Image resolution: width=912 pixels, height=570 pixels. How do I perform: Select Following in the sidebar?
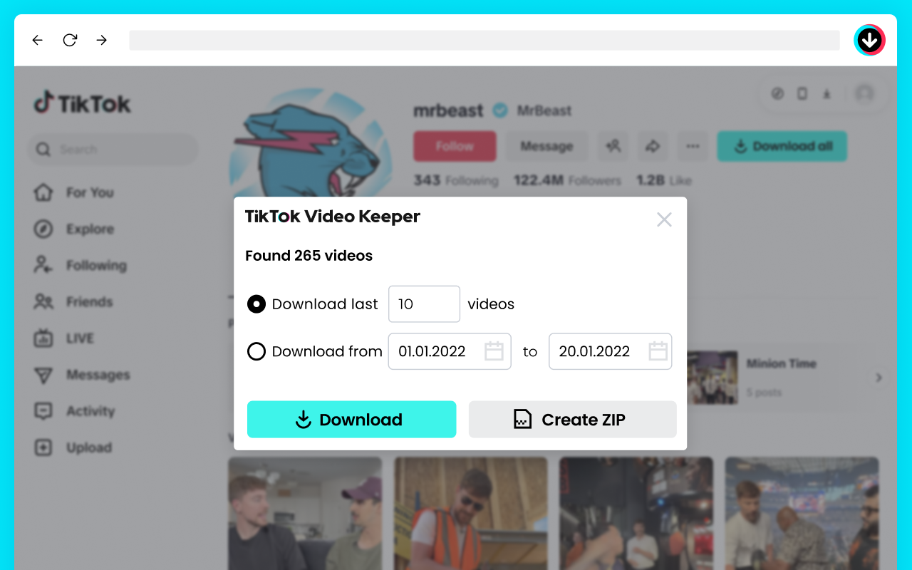[95, 265]
